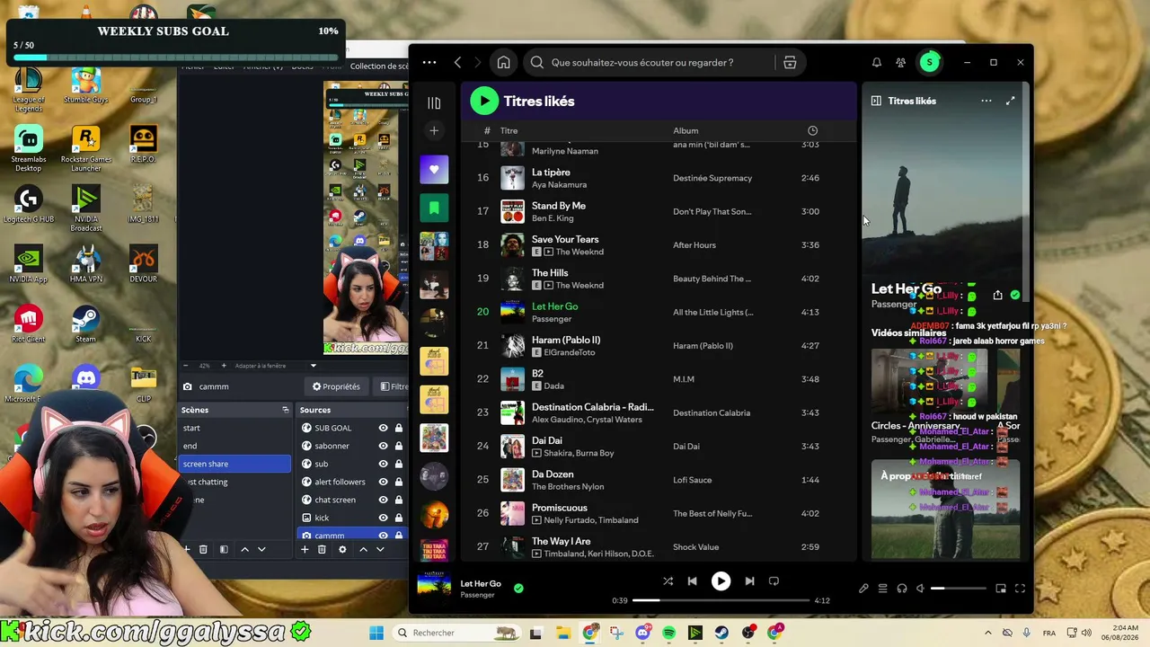Adjust Spotify volume slider

point(958,589)
